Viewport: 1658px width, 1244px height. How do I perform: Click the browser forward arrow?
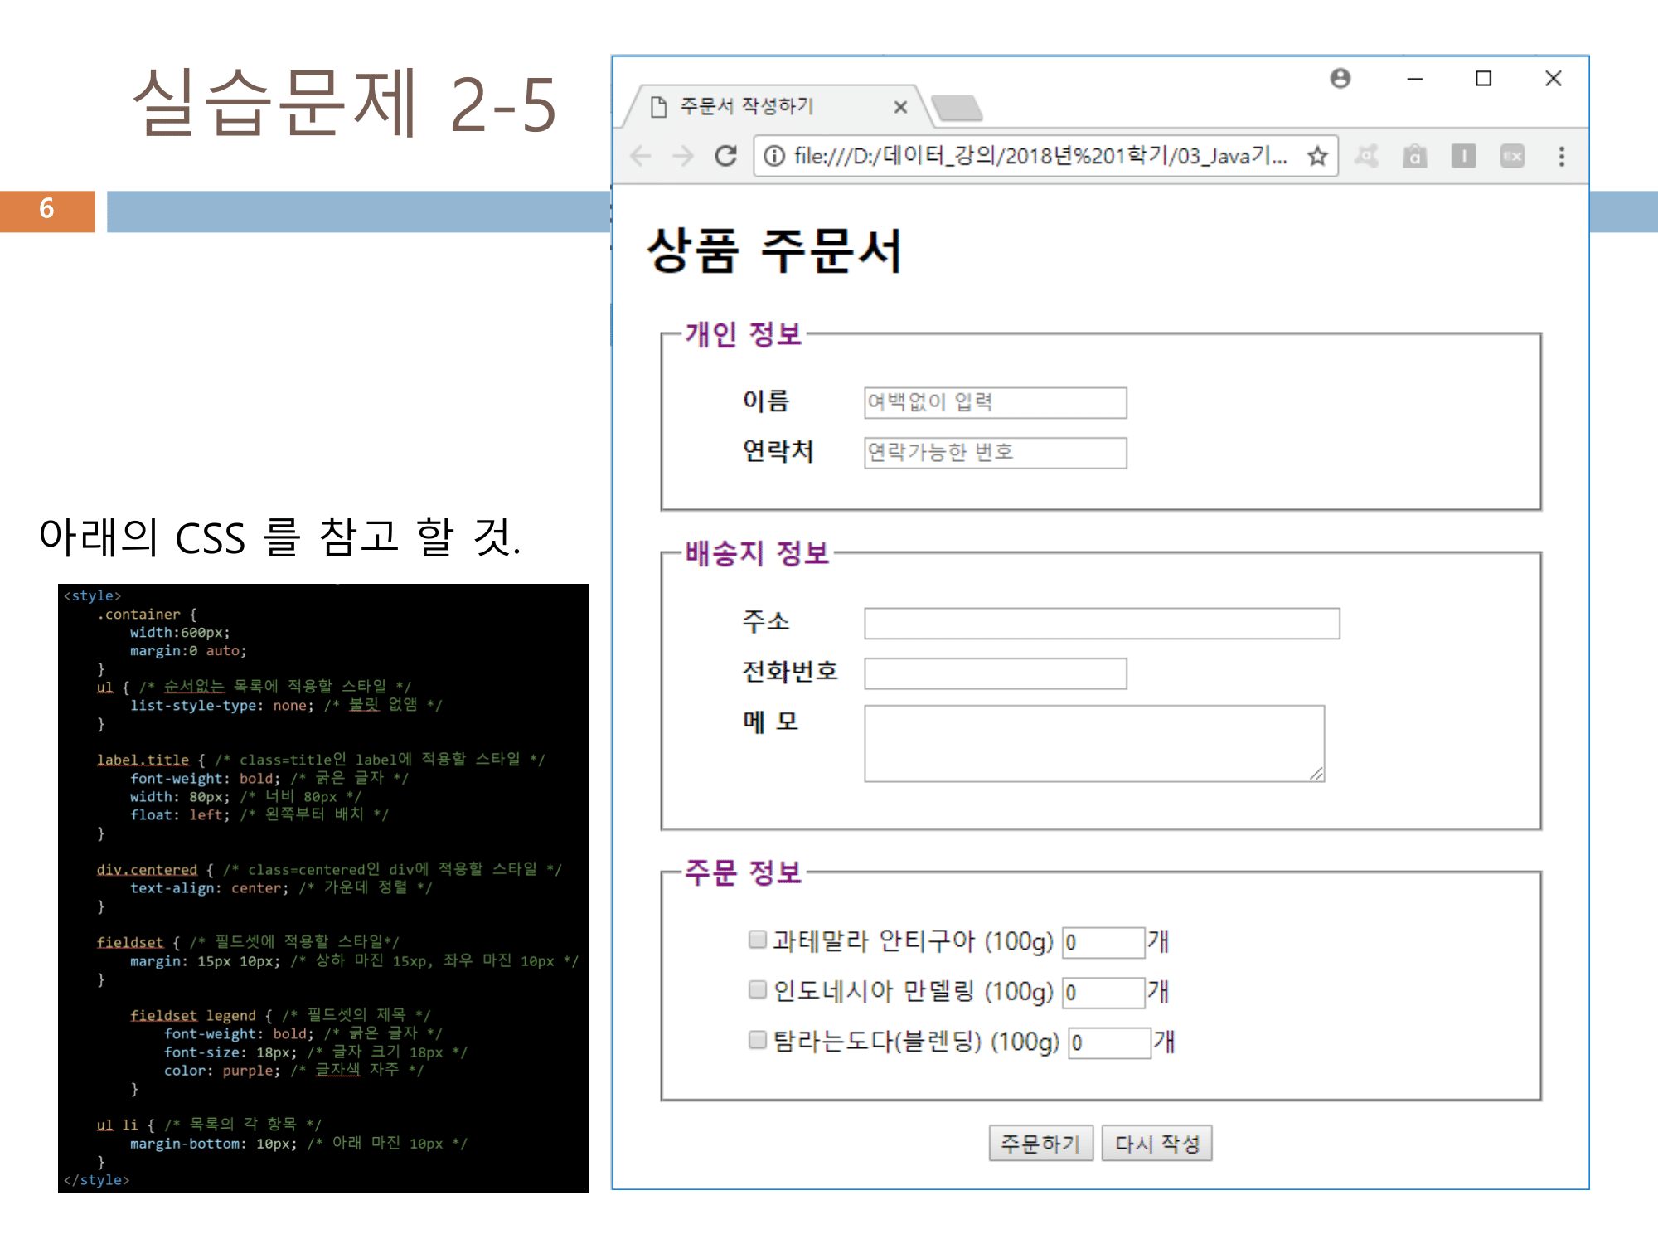pyautogui.click(x=683, y=156)
